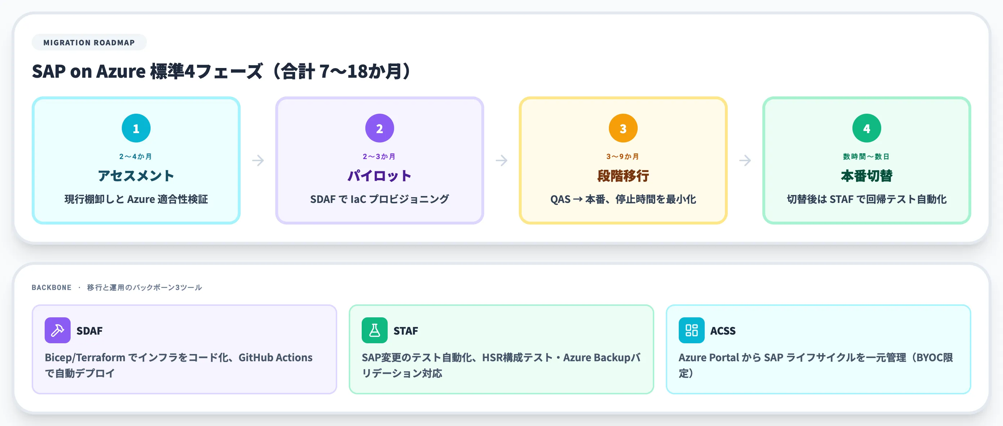
Task: Click the ACSS card title
Action: point(723,330)
